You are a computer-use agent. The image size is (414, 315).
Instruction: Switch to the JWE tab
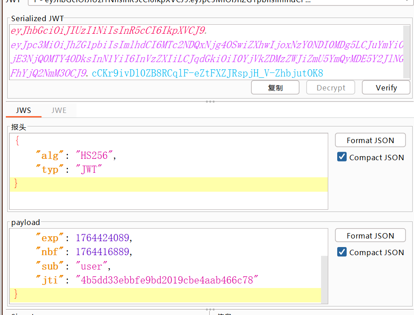(x=59, y=110)
